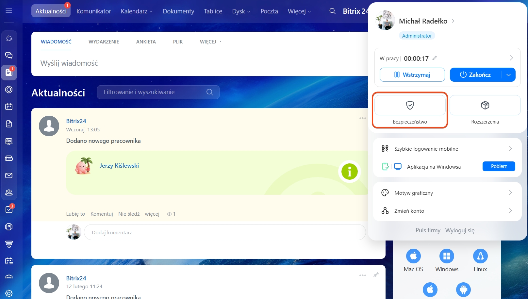This screenshot has height=299, width=528.
Task: Open the hamburger menu in the sidebar
Action: 9,11
